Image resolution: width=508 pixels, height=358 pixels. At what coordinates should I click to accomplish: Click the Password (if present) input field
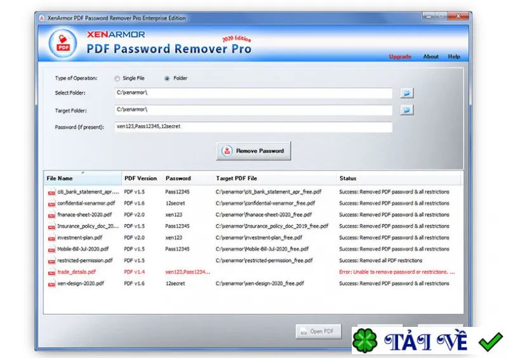253,127
